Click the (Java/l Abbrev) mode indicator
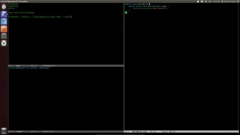Viewport: 240px width, 135px height. [x=168, y=132]
